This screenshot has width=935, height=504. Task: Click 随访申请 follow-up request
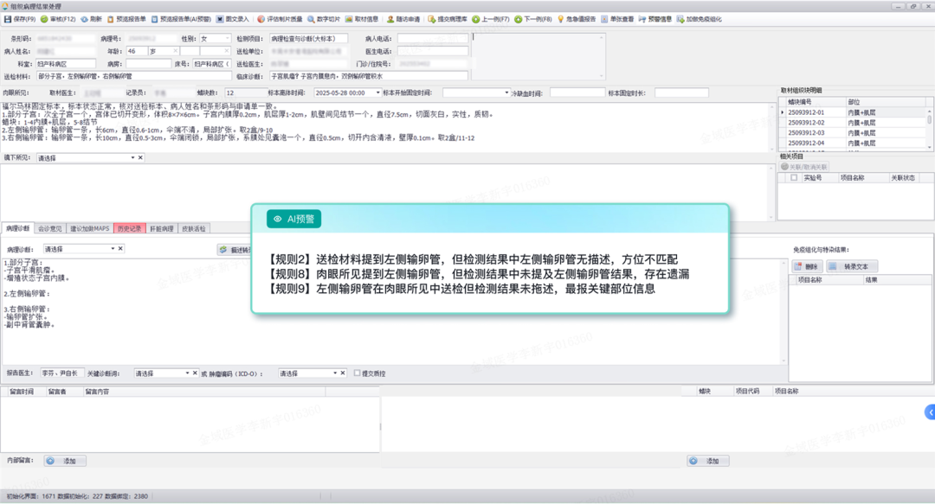pyautogui.click(x=403, y=19)
